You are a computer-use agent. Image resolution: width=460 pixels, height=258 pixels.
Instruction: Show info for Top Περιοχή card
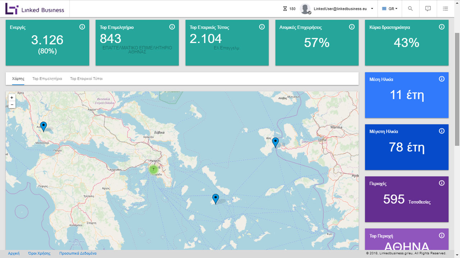point(442,235)
